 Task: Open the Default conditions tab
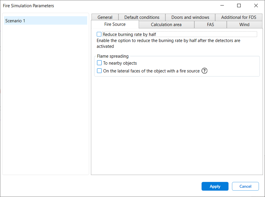[x=142, y=17]
